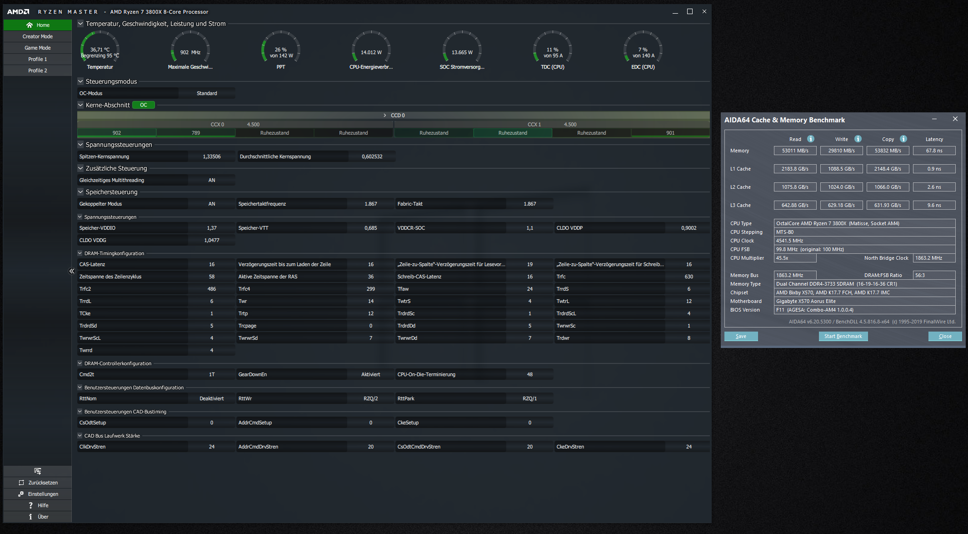Viewport: 968px width, 534px height.
Task: Click the Hilfe question mark icon
Action: pyautogui.click(x=30, y=505)
